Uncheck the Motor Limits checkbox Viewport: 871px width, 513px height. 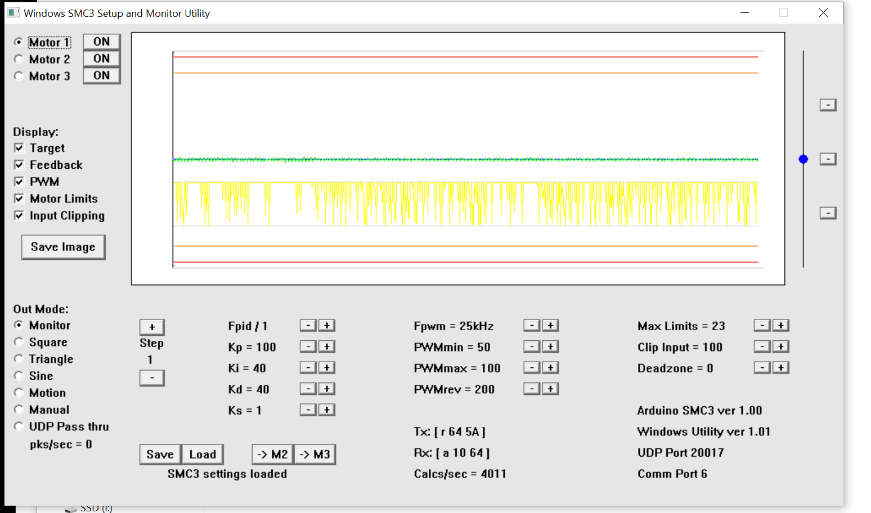click(19, 199)
